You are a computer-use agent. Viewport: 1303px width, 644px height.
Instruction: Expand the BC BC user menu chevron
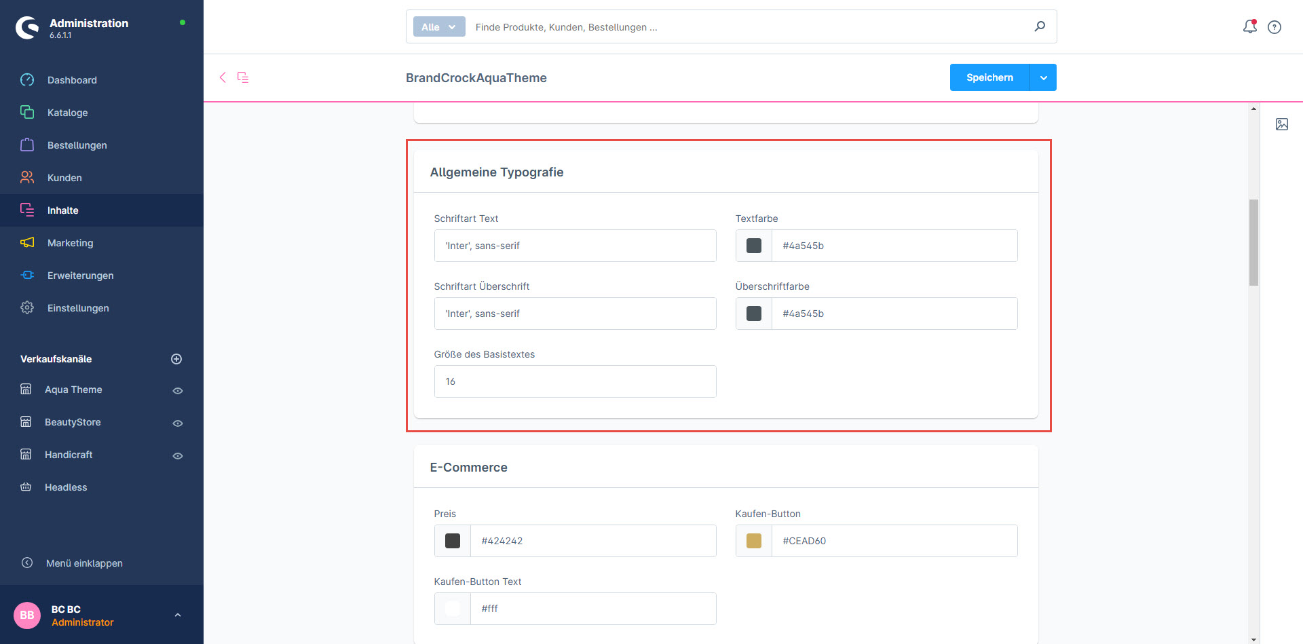tap(178, 615)
